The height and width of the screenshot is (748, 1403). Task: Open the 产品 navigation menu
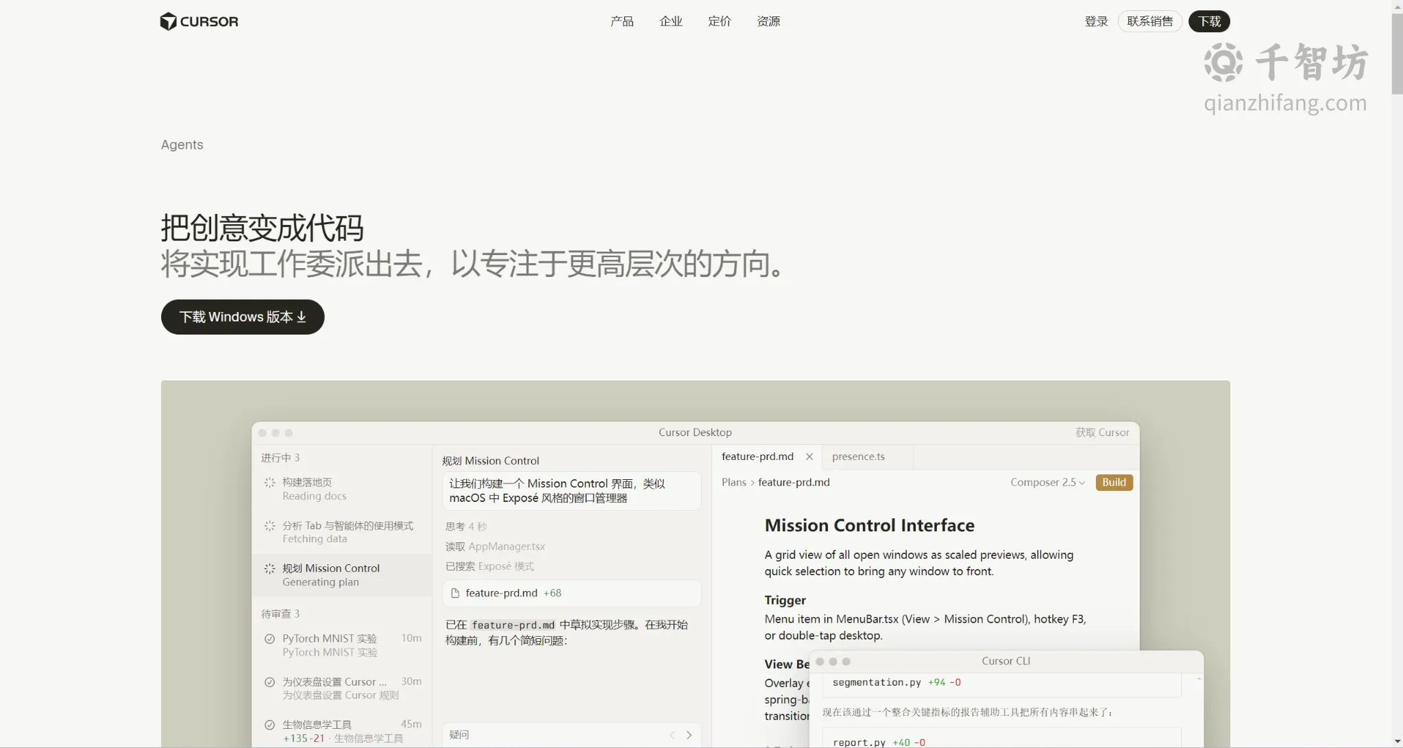point(622,21)
